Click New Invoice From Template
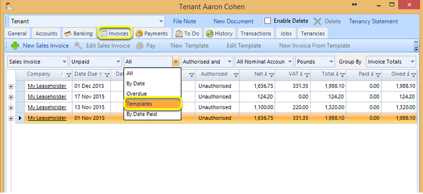 point(315,46)
